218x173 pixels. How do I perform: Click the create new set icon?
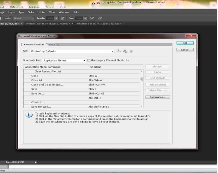(125, 51)
